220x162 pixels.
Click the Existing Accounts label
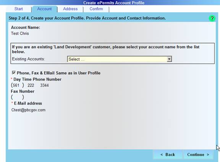point(28,59)
